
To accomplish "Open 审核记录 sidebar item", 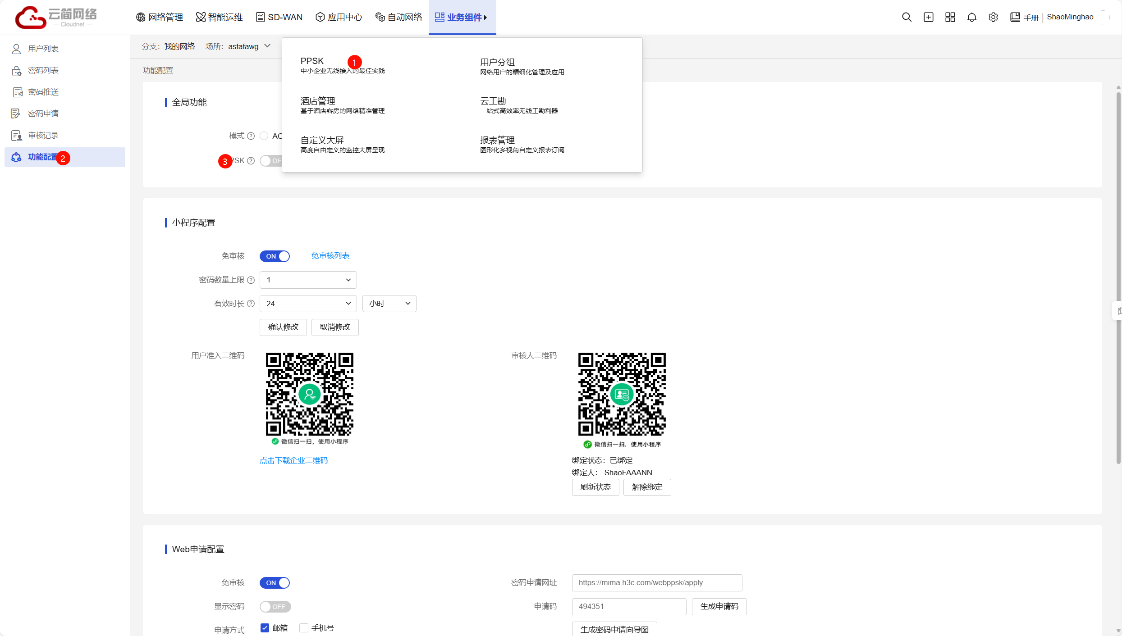I will click(x=43, y=135).
